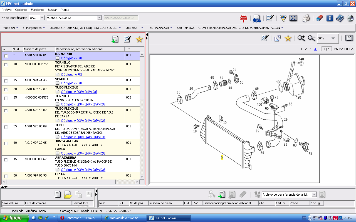Open the 68% zoom level dropdown
The width and height of the screenshot is (356, 222).
click(x=333, y=38)
